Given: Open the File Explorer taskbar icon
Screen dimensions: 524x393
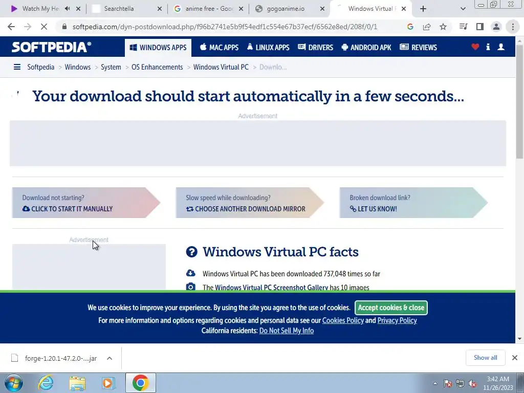Looking at the screenshot, I should 77,383.
